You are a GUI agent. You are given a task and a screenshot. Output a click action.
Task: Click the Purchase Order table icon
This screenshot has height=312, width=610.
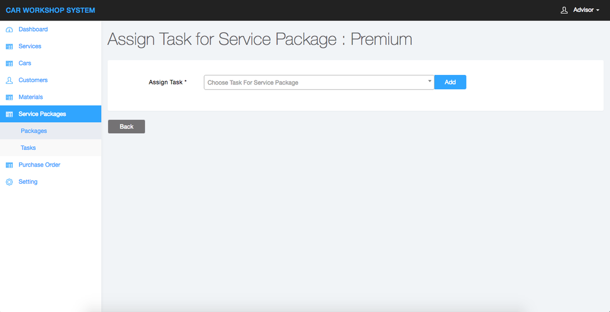(9, 165)
